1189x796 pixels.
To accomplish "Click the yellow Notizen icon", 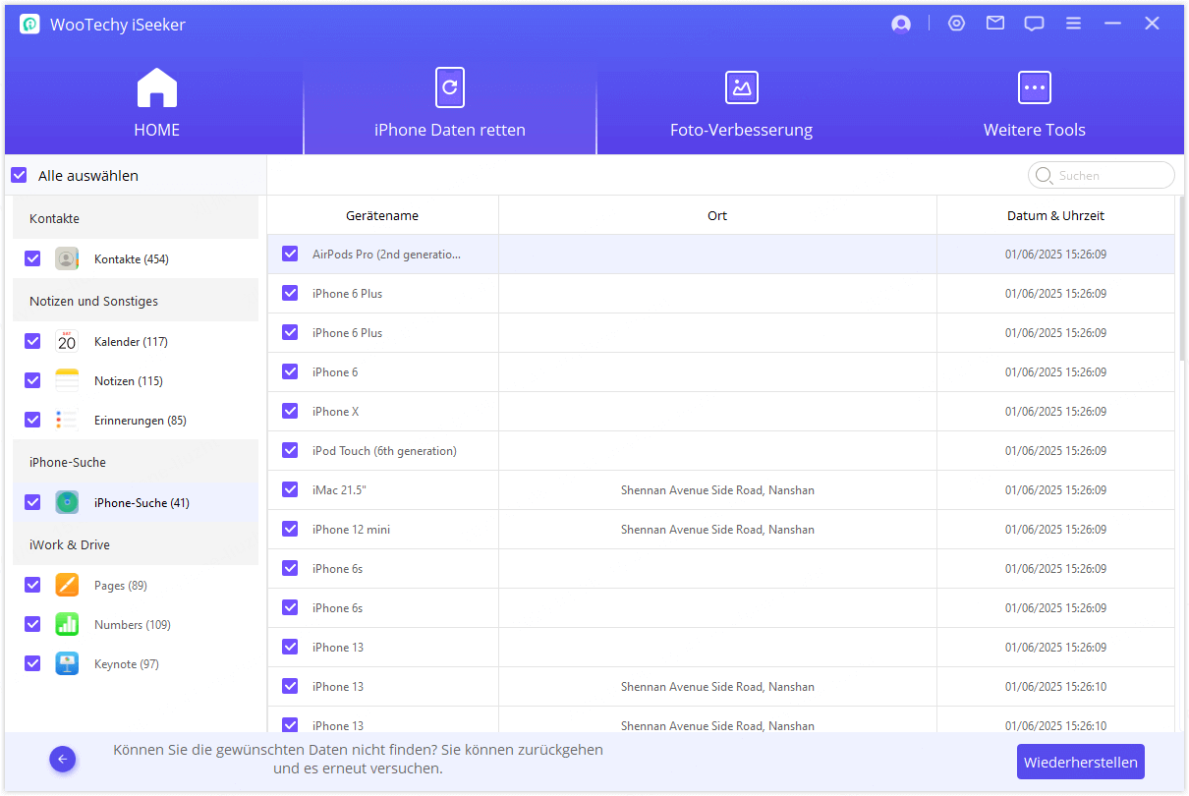I will tap(66, 380).
